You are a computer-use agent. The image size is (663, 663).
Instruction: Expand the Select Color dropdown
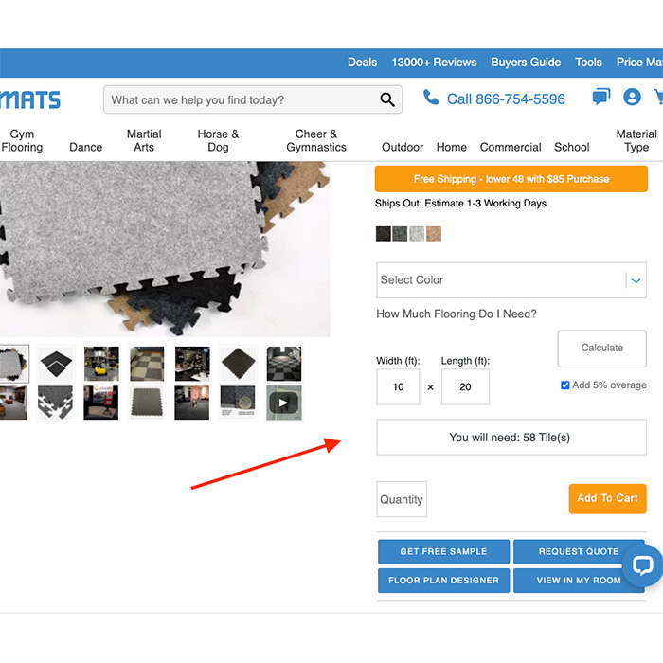(x=511, y=280)
